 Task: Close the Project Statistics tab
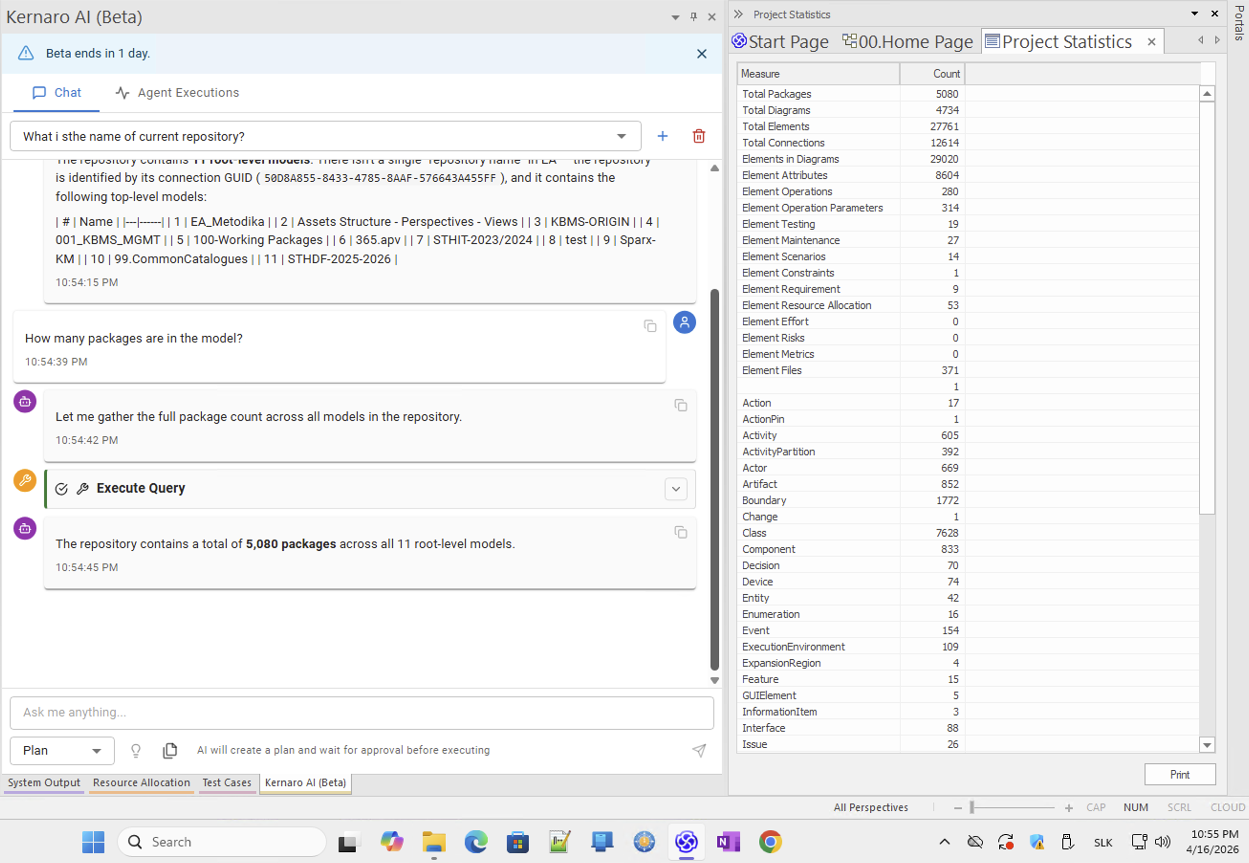coord(1151,42)
